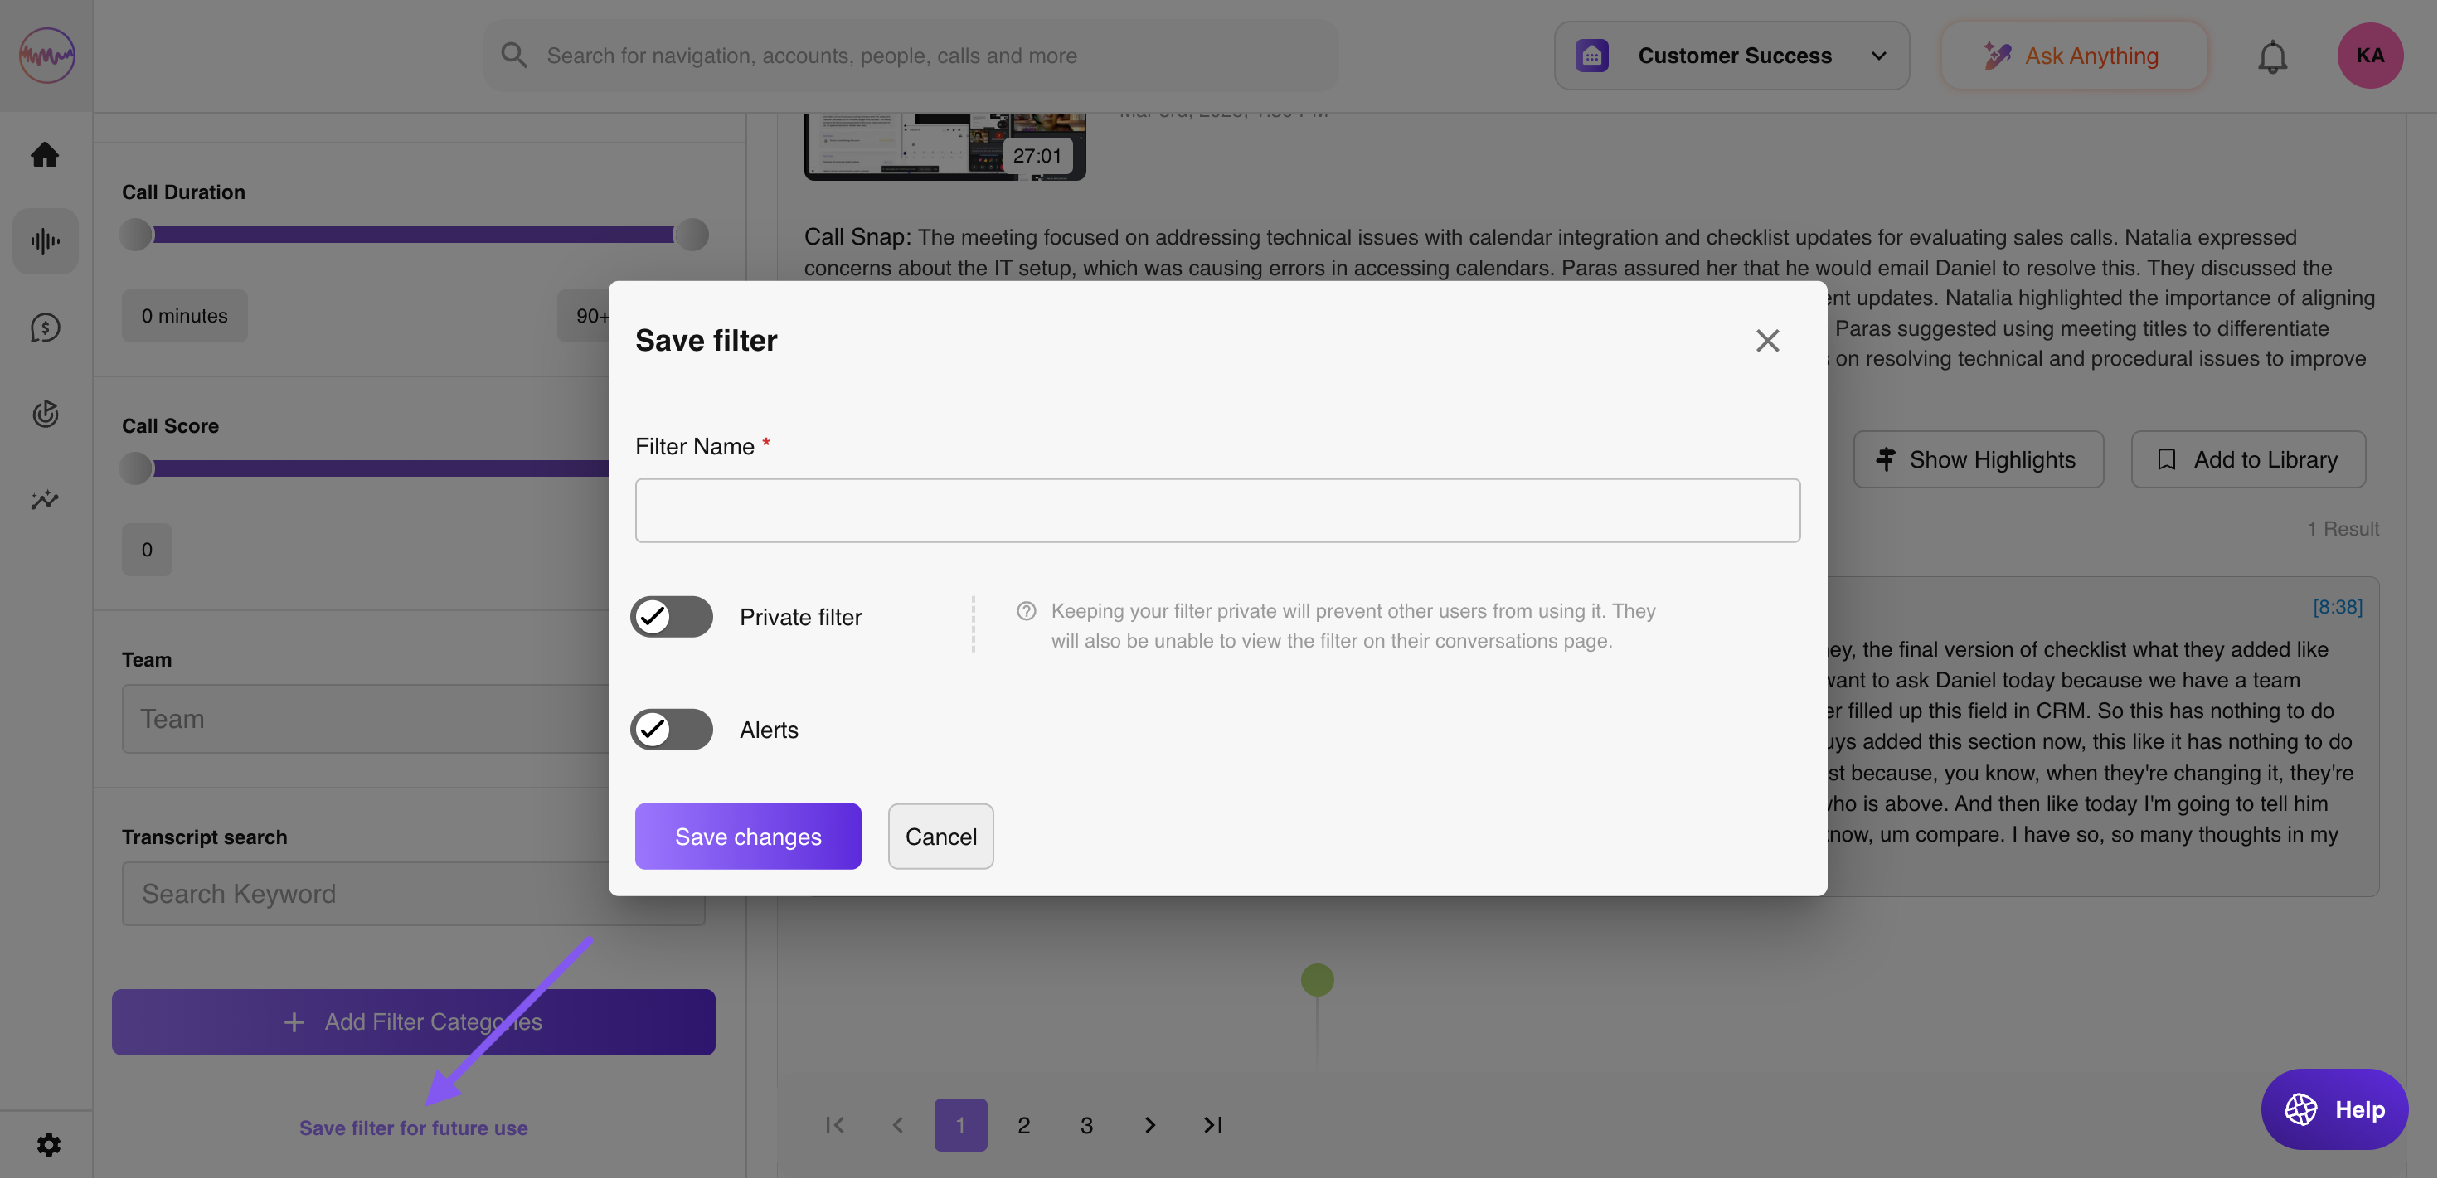Click the Filter Name input field
The height and width of the screenshot is (1179, 2438).
(1217, 510)
